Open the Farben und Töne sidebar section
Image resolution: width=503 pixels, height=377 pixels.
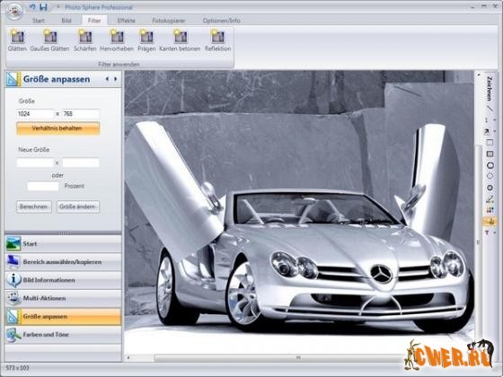coord(63,334)
